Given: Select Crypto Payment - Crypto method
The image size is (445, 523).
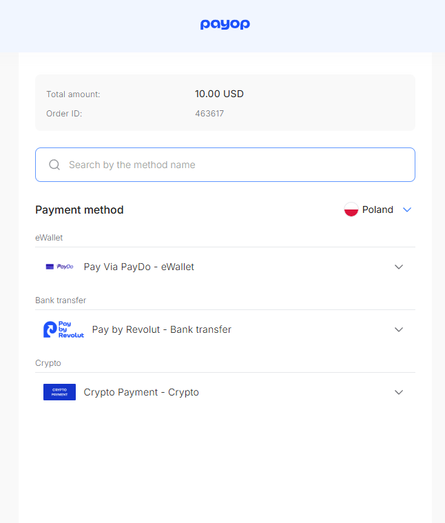Looking at the screenshot, I should tap(225, 392).
